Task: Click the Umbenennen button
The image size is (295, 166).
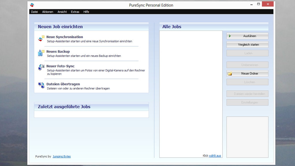Action: click(247, 65)
